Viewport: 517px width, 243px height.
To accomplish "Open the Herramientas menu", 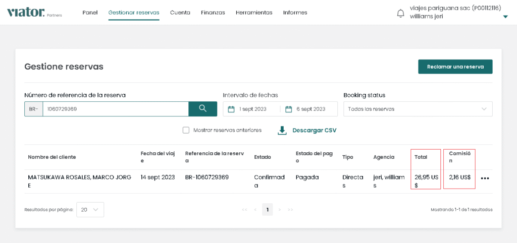I will [x=254, y=13].
